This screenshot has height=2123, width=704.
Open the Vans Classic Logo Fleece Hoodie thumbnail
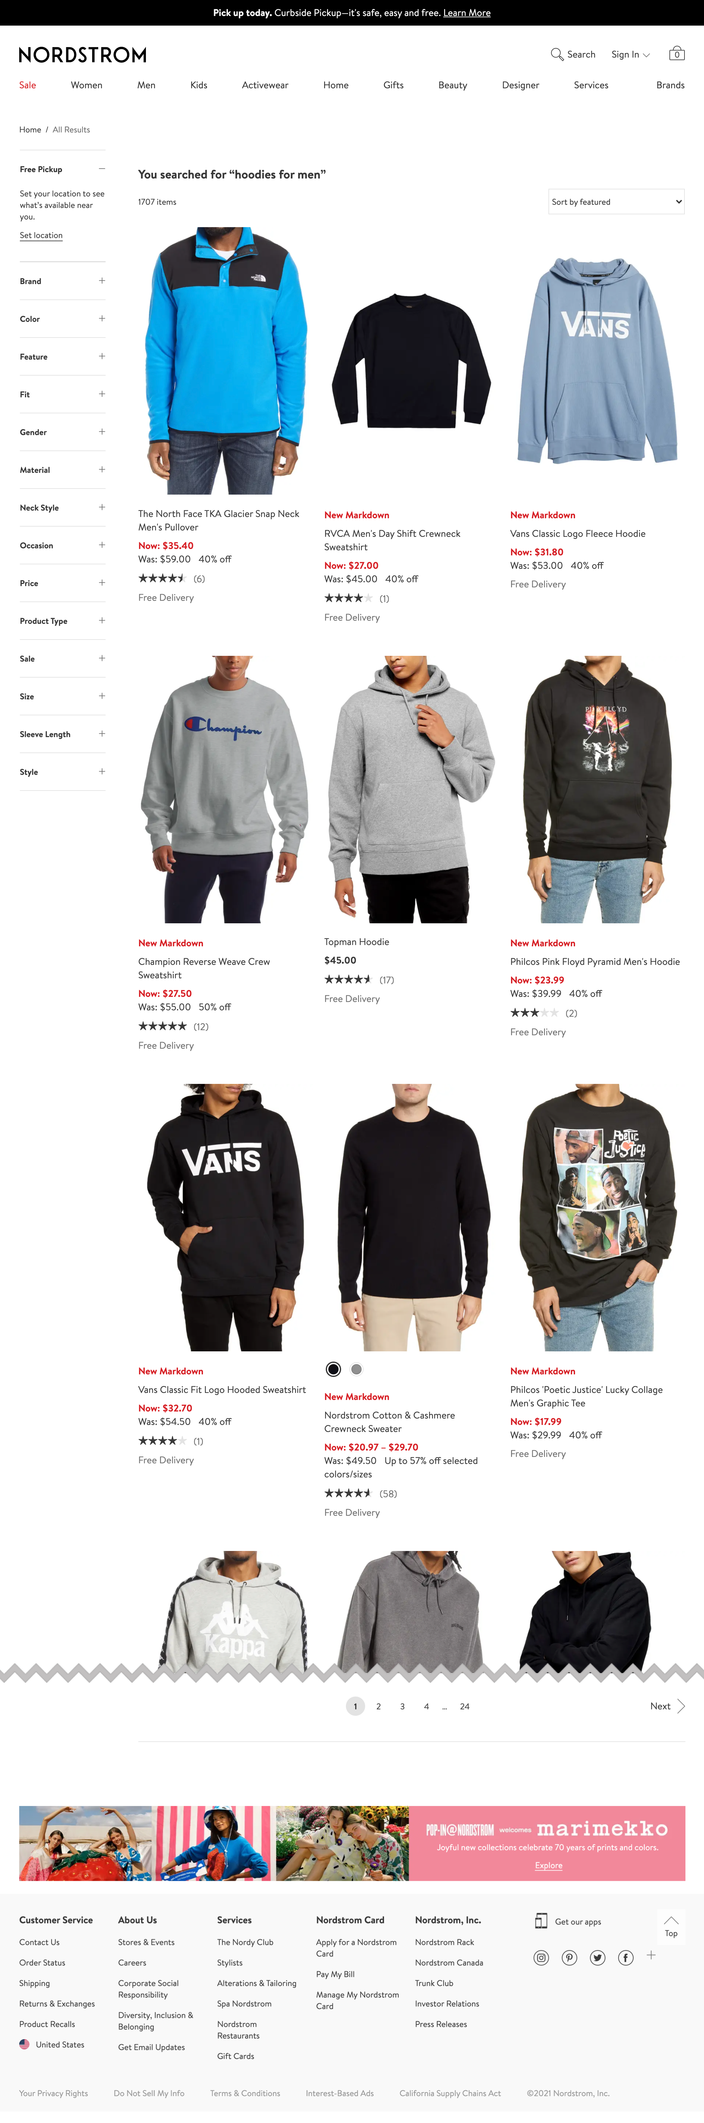[597, 360]
